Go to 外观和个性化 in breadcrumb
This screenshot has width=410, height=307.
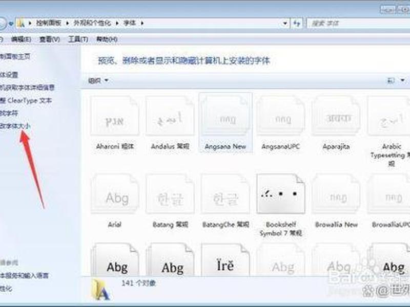point(92,23)
